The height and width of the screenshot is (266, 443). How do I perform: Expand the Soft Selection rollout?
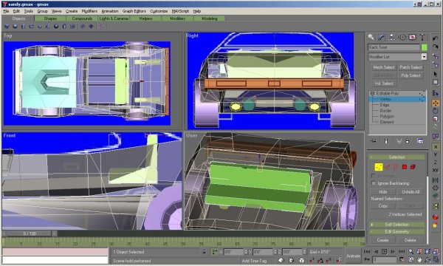tap(396, 225)
